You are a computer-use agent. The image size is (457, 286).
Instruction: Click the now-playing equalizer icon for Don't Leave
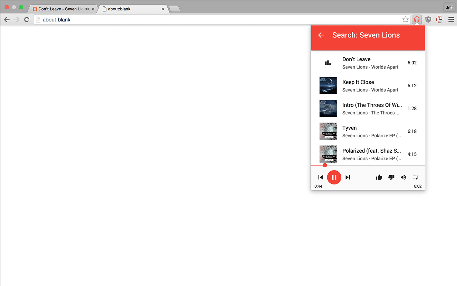328,63
